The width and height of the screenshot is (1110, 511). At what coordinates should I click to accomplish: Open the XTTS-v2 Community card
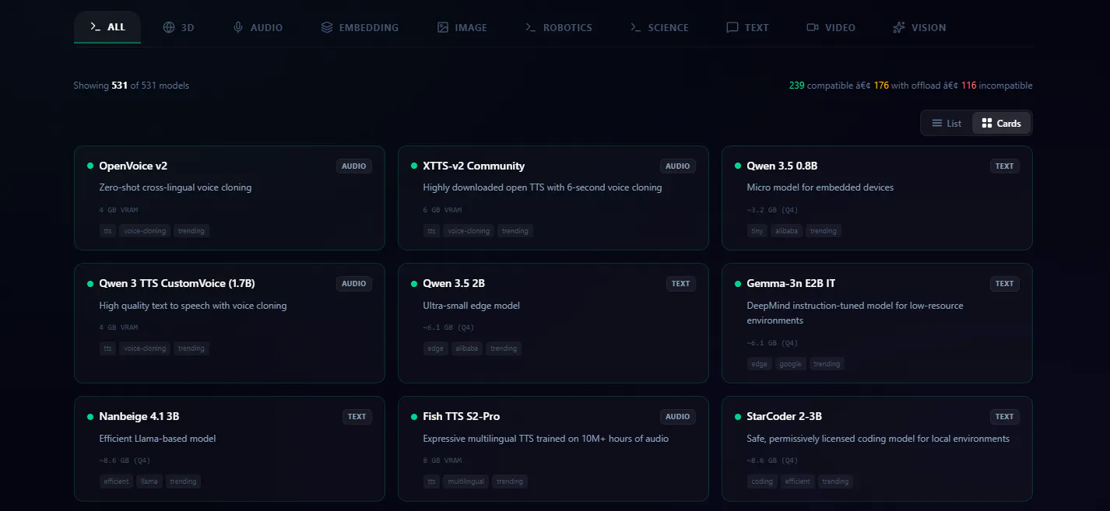click(x=553, y=198)
